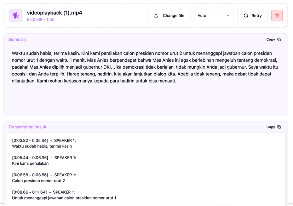293x206 pixels.
Task: Click the chevron arrow on the Auto selector
Action: (229, 15)
